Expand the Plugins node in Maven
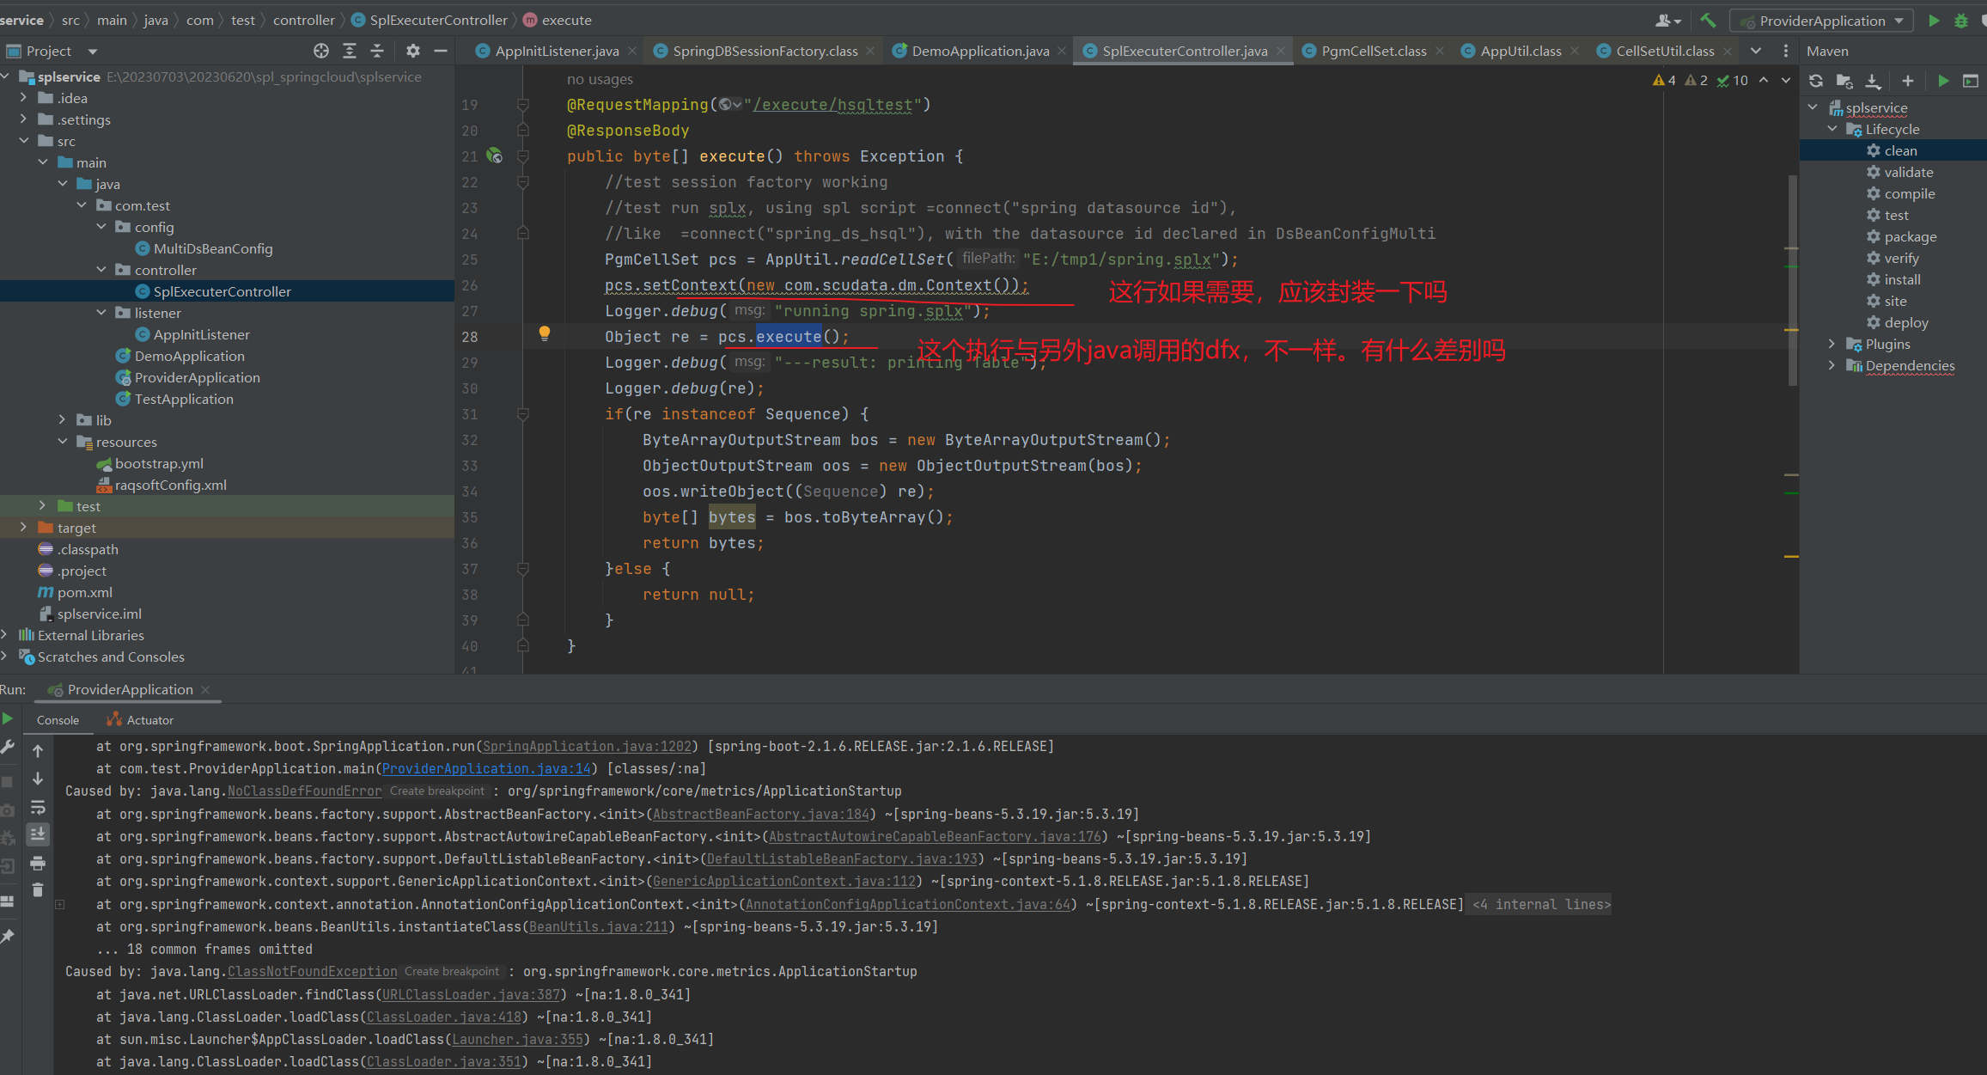Image resolution: width=1987 pixels, height=1075 pixels. pyautogui.click(x=1832, y=344)
